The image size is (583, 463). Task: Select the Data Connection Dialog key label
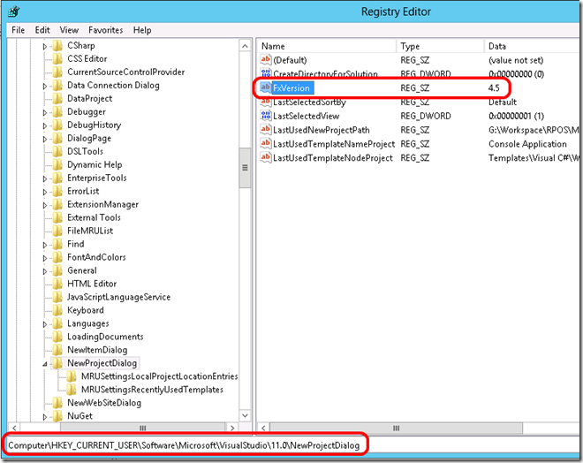click(113, 86)
